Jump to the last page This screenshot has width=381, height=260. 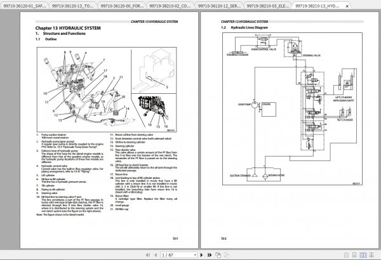tap(210, 255)
